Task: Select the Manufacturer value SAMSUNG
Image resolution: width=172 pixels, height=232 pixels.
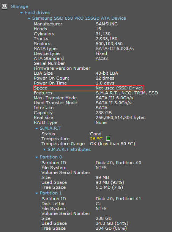Action: point(107,24)
